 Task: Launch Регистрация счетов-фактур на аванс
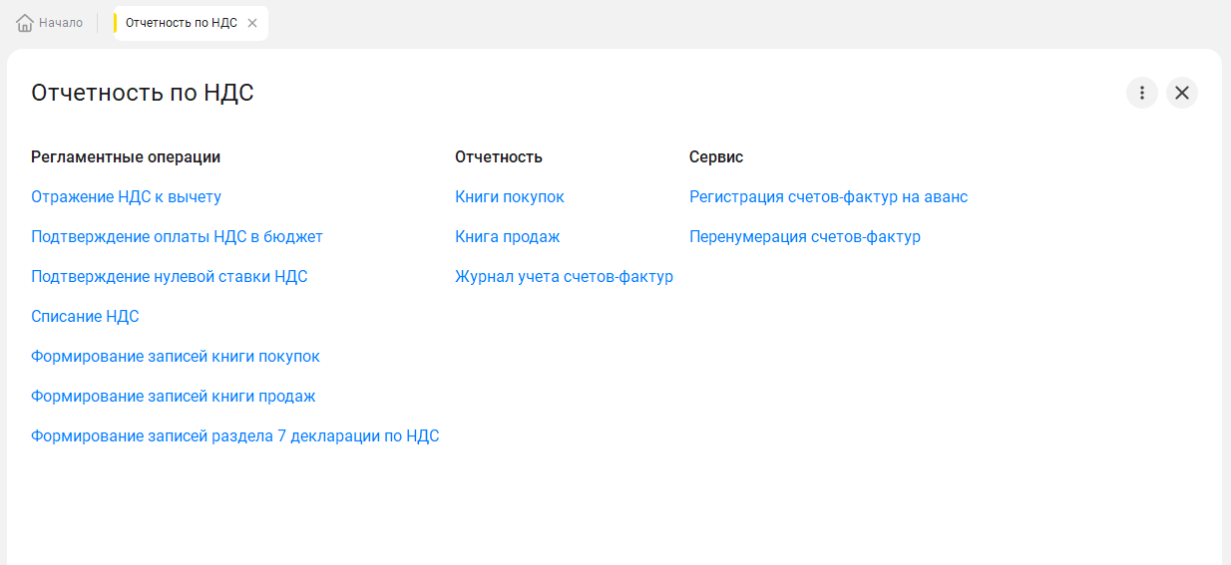click(828, 197)
